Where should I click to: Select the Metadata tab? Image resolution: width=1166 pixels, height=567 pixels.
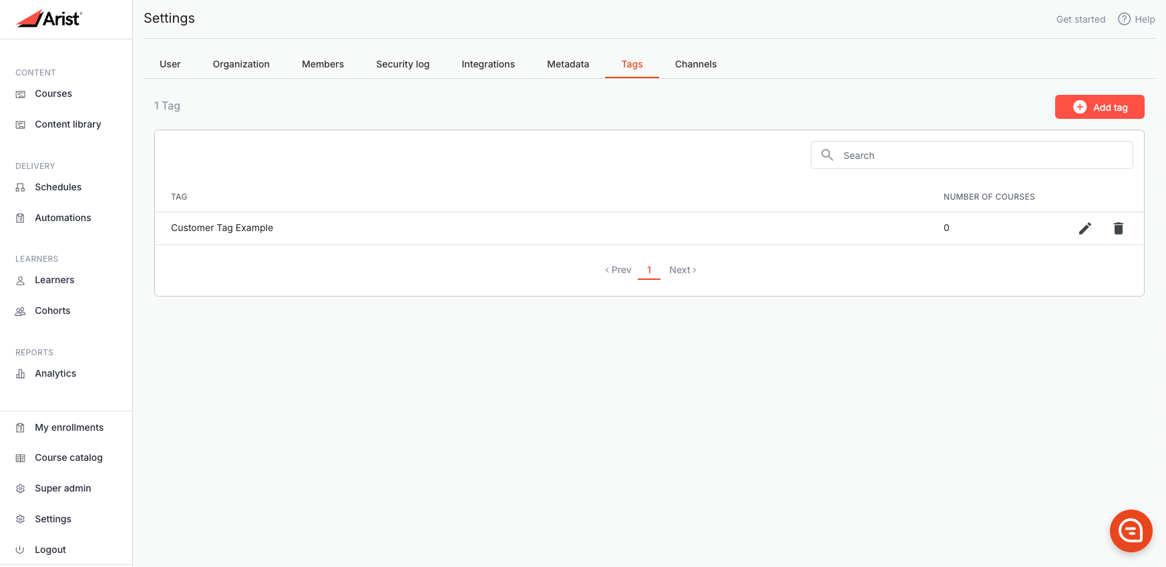point(568,64)
